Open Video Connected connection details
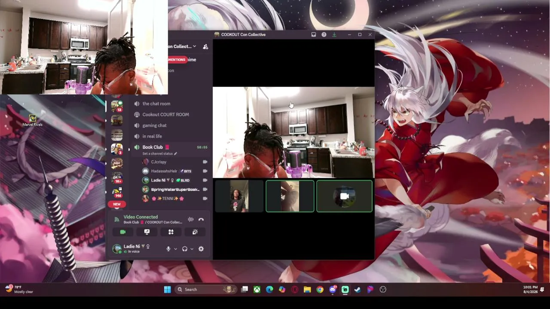550x309 pixels. point(141,217)
